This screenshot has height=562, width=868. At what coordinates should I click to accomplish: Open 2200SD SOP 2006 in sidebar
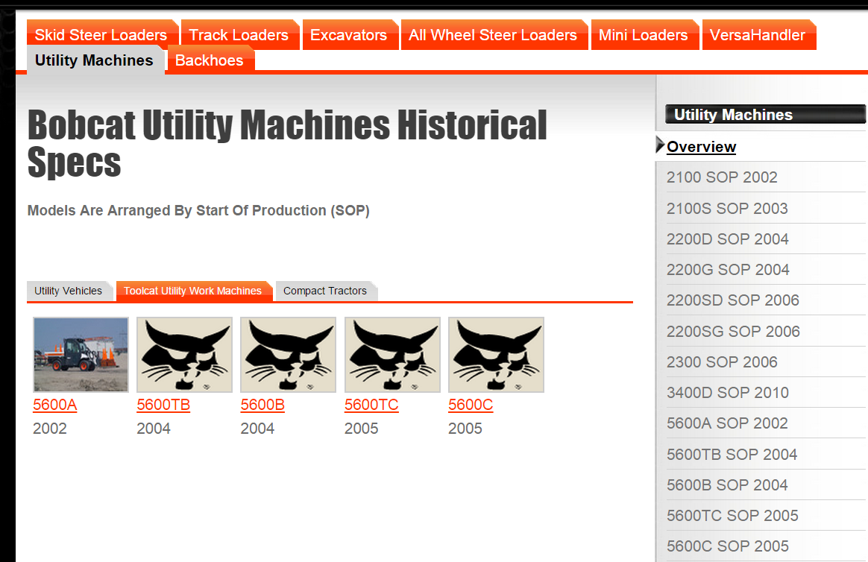coord(733,300)
